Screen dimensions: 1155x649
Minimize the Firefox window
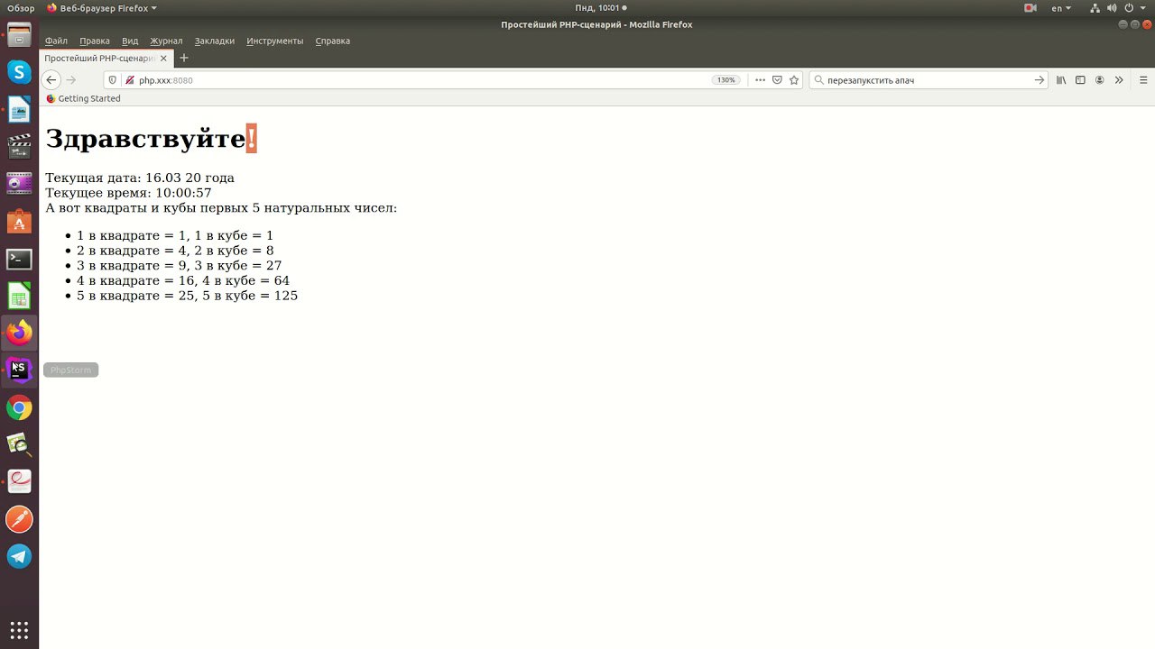pos(1123,24)
